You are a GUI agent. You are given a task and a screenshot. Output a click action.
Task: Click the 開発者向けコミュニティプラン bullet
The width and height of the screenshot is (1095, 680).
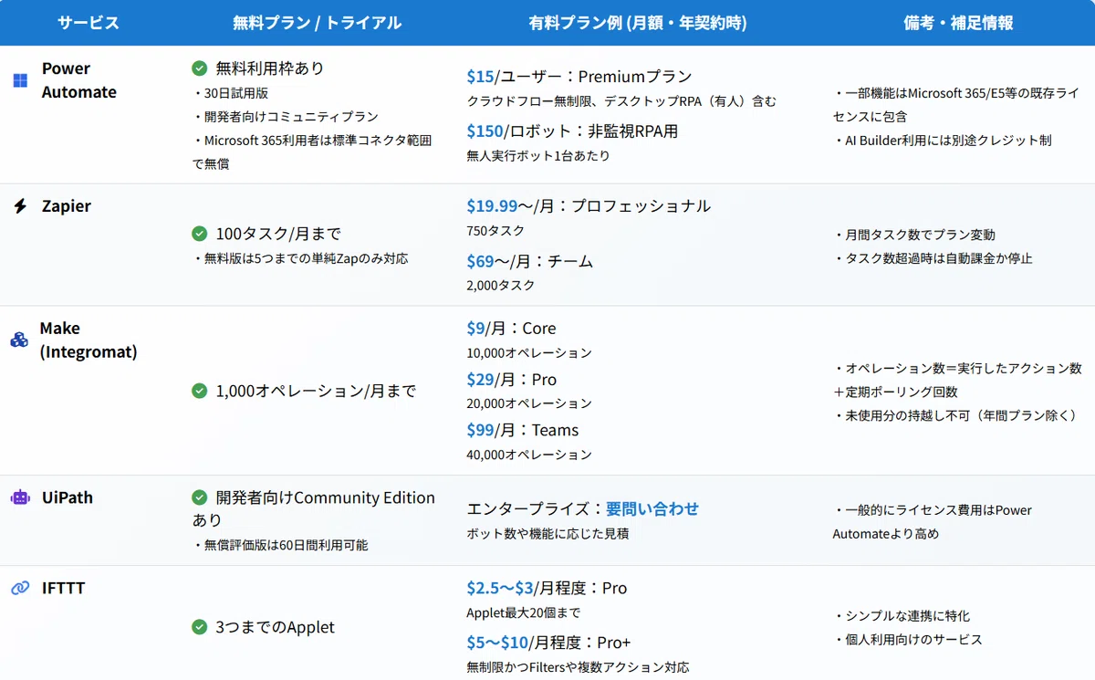coord(285,117)
